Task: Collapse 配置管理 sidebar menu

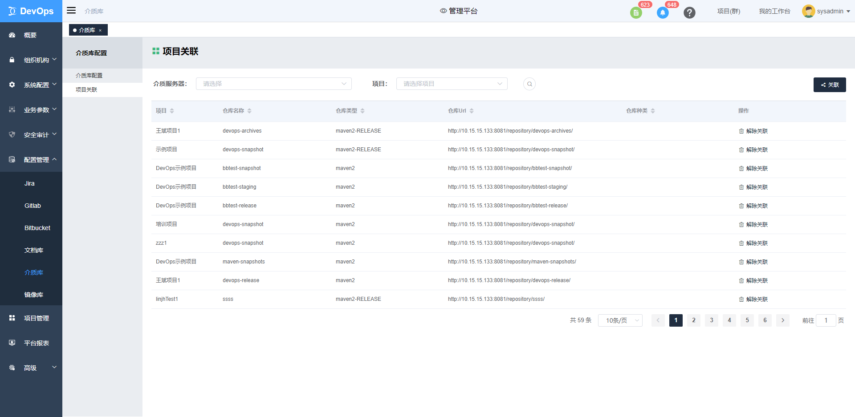Action: click(31, 160)
